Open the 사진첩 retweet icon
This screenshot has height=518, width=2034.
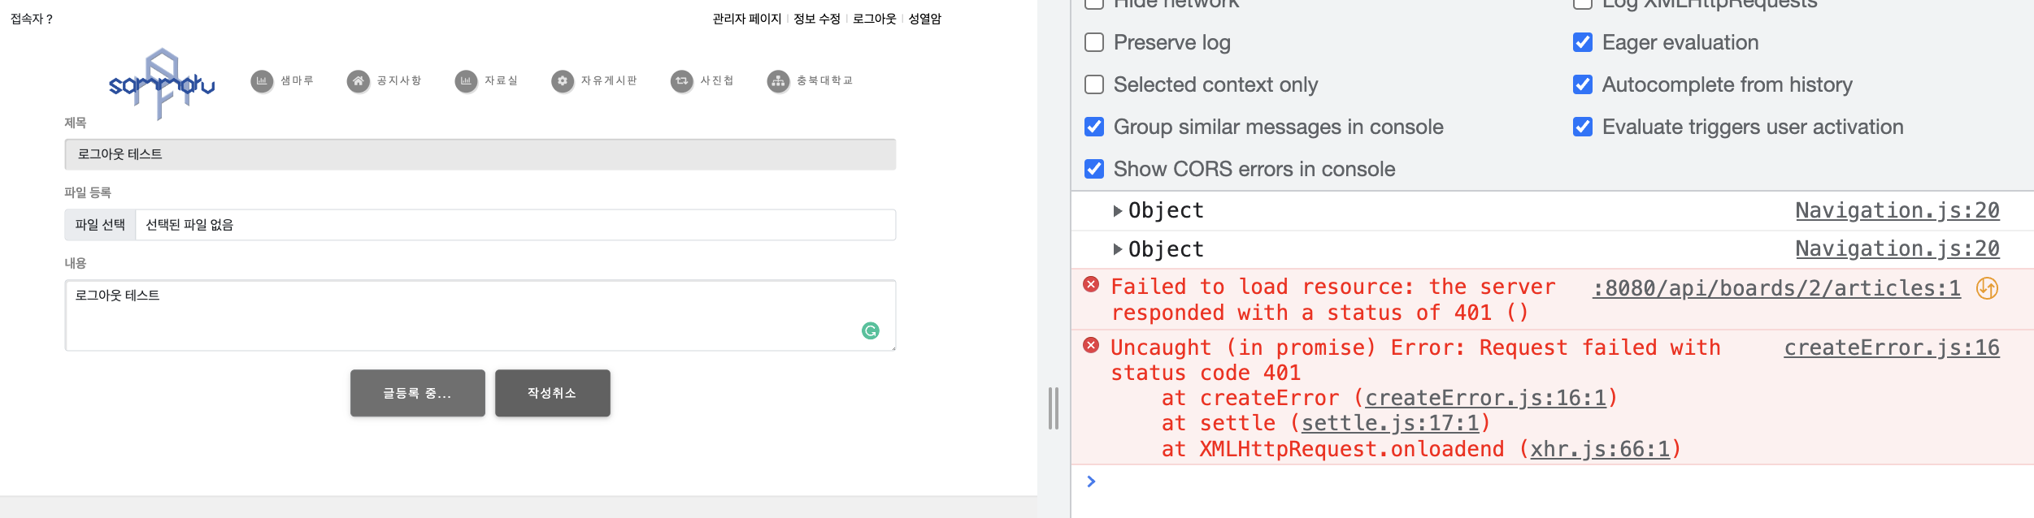[682, 81]
